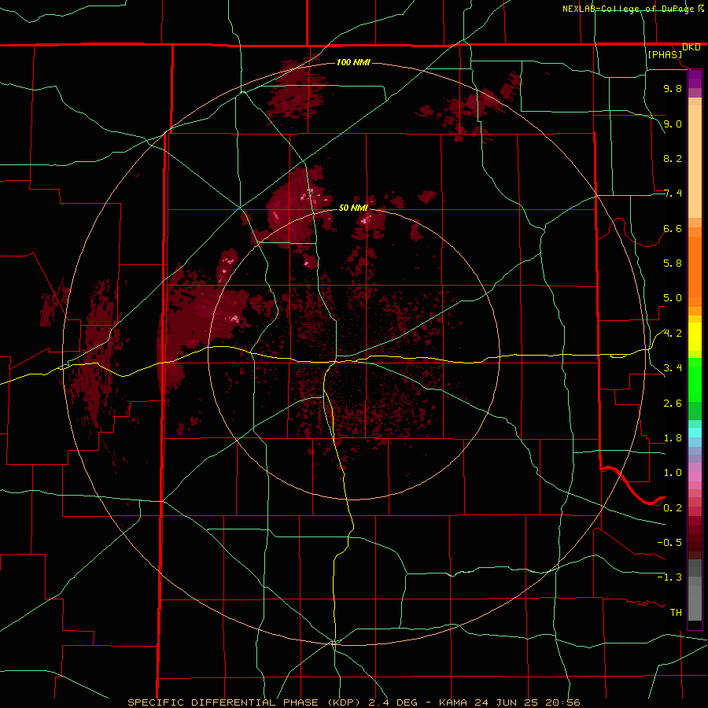
Task: Click the 2.6 legend value
Action: [x=673, y=404]
